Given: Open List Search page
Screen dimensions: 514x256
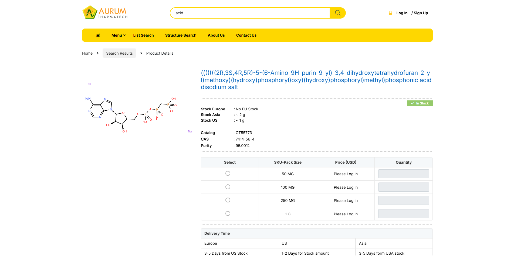Looking at the screenshot, I should [143, 35].
